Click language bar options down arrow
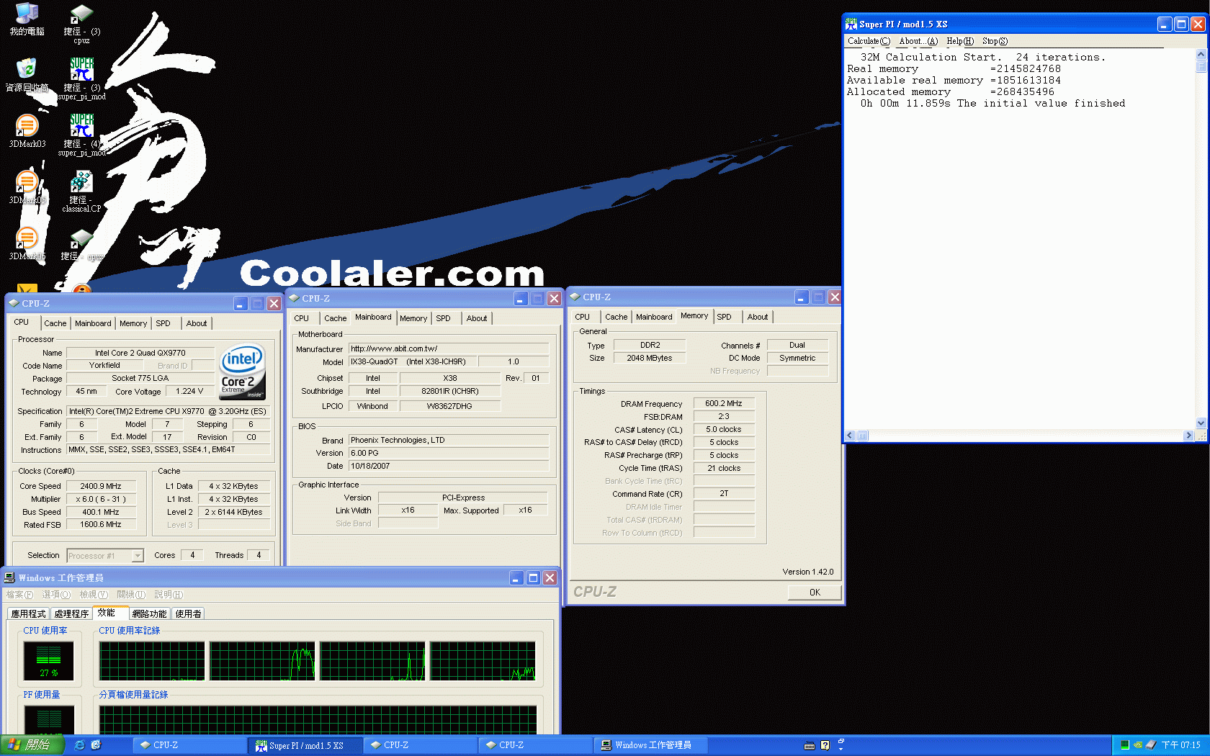The image size is (1210, 756). pos(841,750)
